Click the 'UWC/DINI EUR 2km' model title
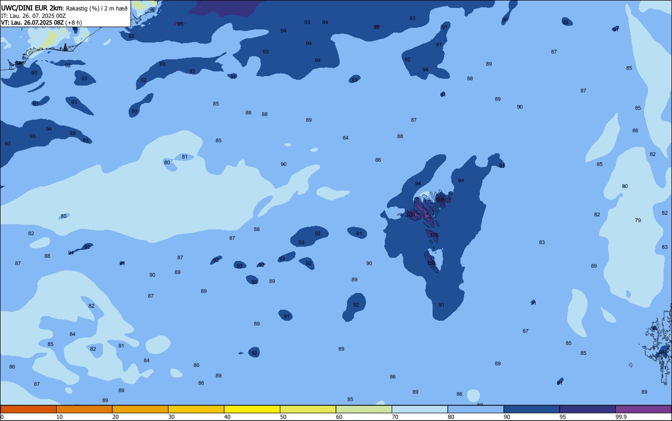This screenshot has height=421, width=672. point(31,8)
